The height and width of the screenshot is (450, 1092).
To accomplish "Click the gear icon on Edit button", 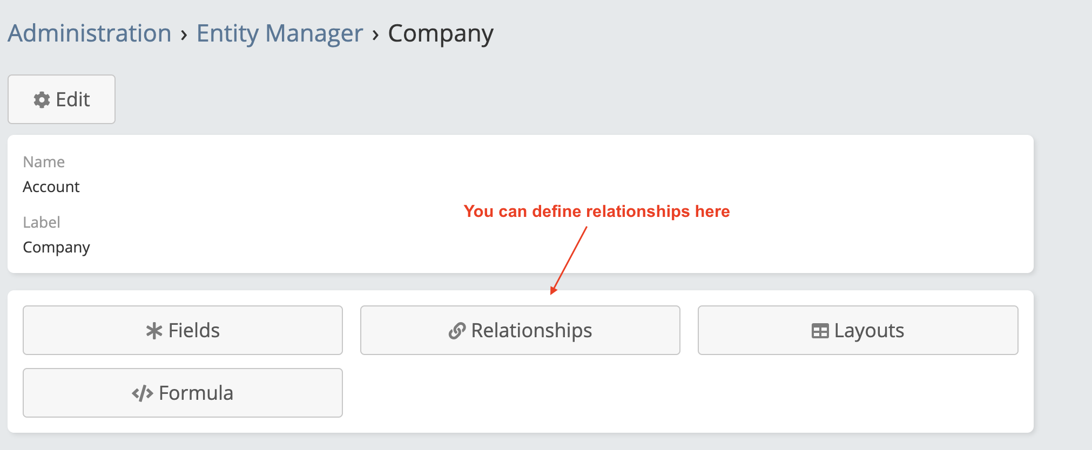I will click(x=42, y=100).
